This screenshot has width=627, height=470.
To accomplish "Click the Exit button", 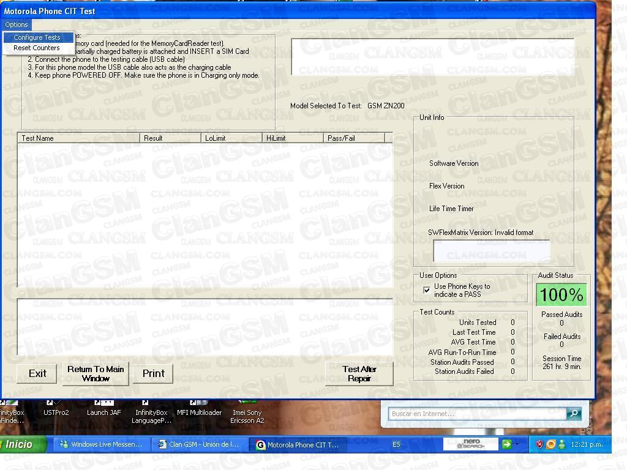I will point(37,373).
